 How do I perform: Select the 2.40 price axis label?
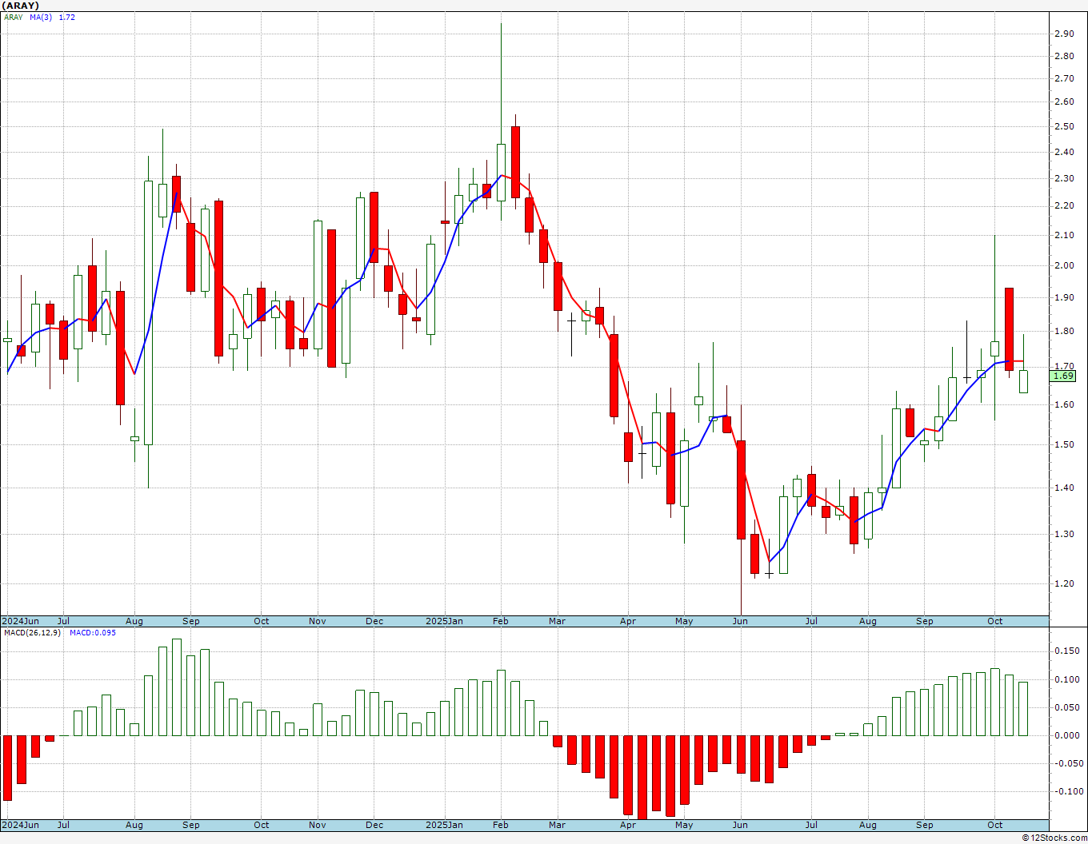pyautogui.click(x=1064, y=152)
